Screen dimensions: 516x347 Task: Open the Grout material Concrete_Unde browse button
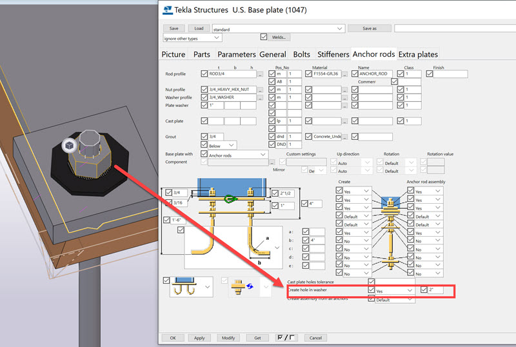tap(344, 137)
